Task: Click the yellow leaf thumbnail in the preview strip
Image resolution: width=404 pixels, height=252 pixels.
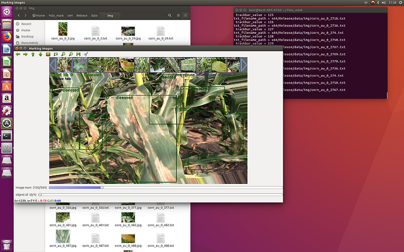Action: click(126, 65)
